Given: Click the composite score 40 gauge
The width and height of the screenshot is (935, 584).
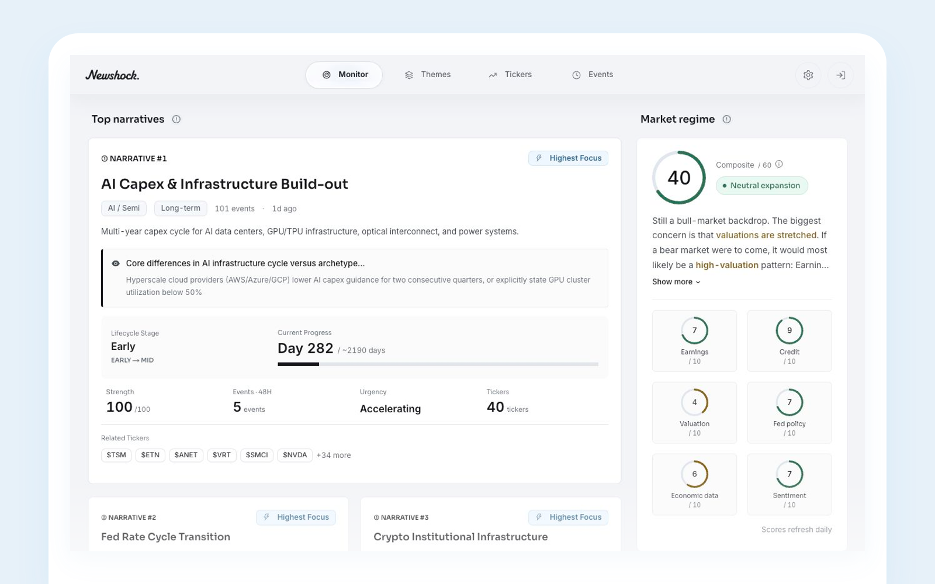Looking at the screenshot, I should [679, 178].
